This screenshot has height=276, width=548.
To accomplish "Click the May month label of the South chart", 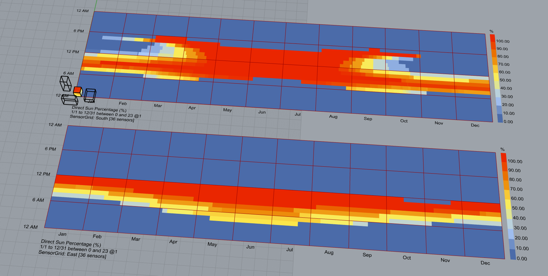I will pyautogui.click(x=227, y=110).
